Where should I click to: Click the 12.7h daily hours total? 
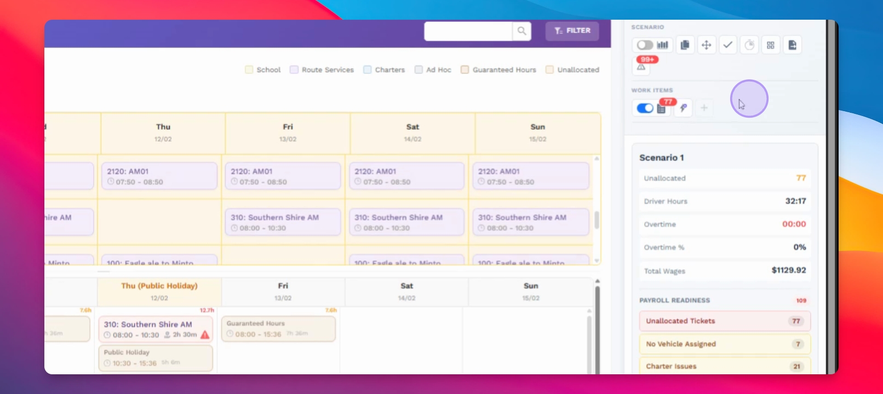(207, 310)
